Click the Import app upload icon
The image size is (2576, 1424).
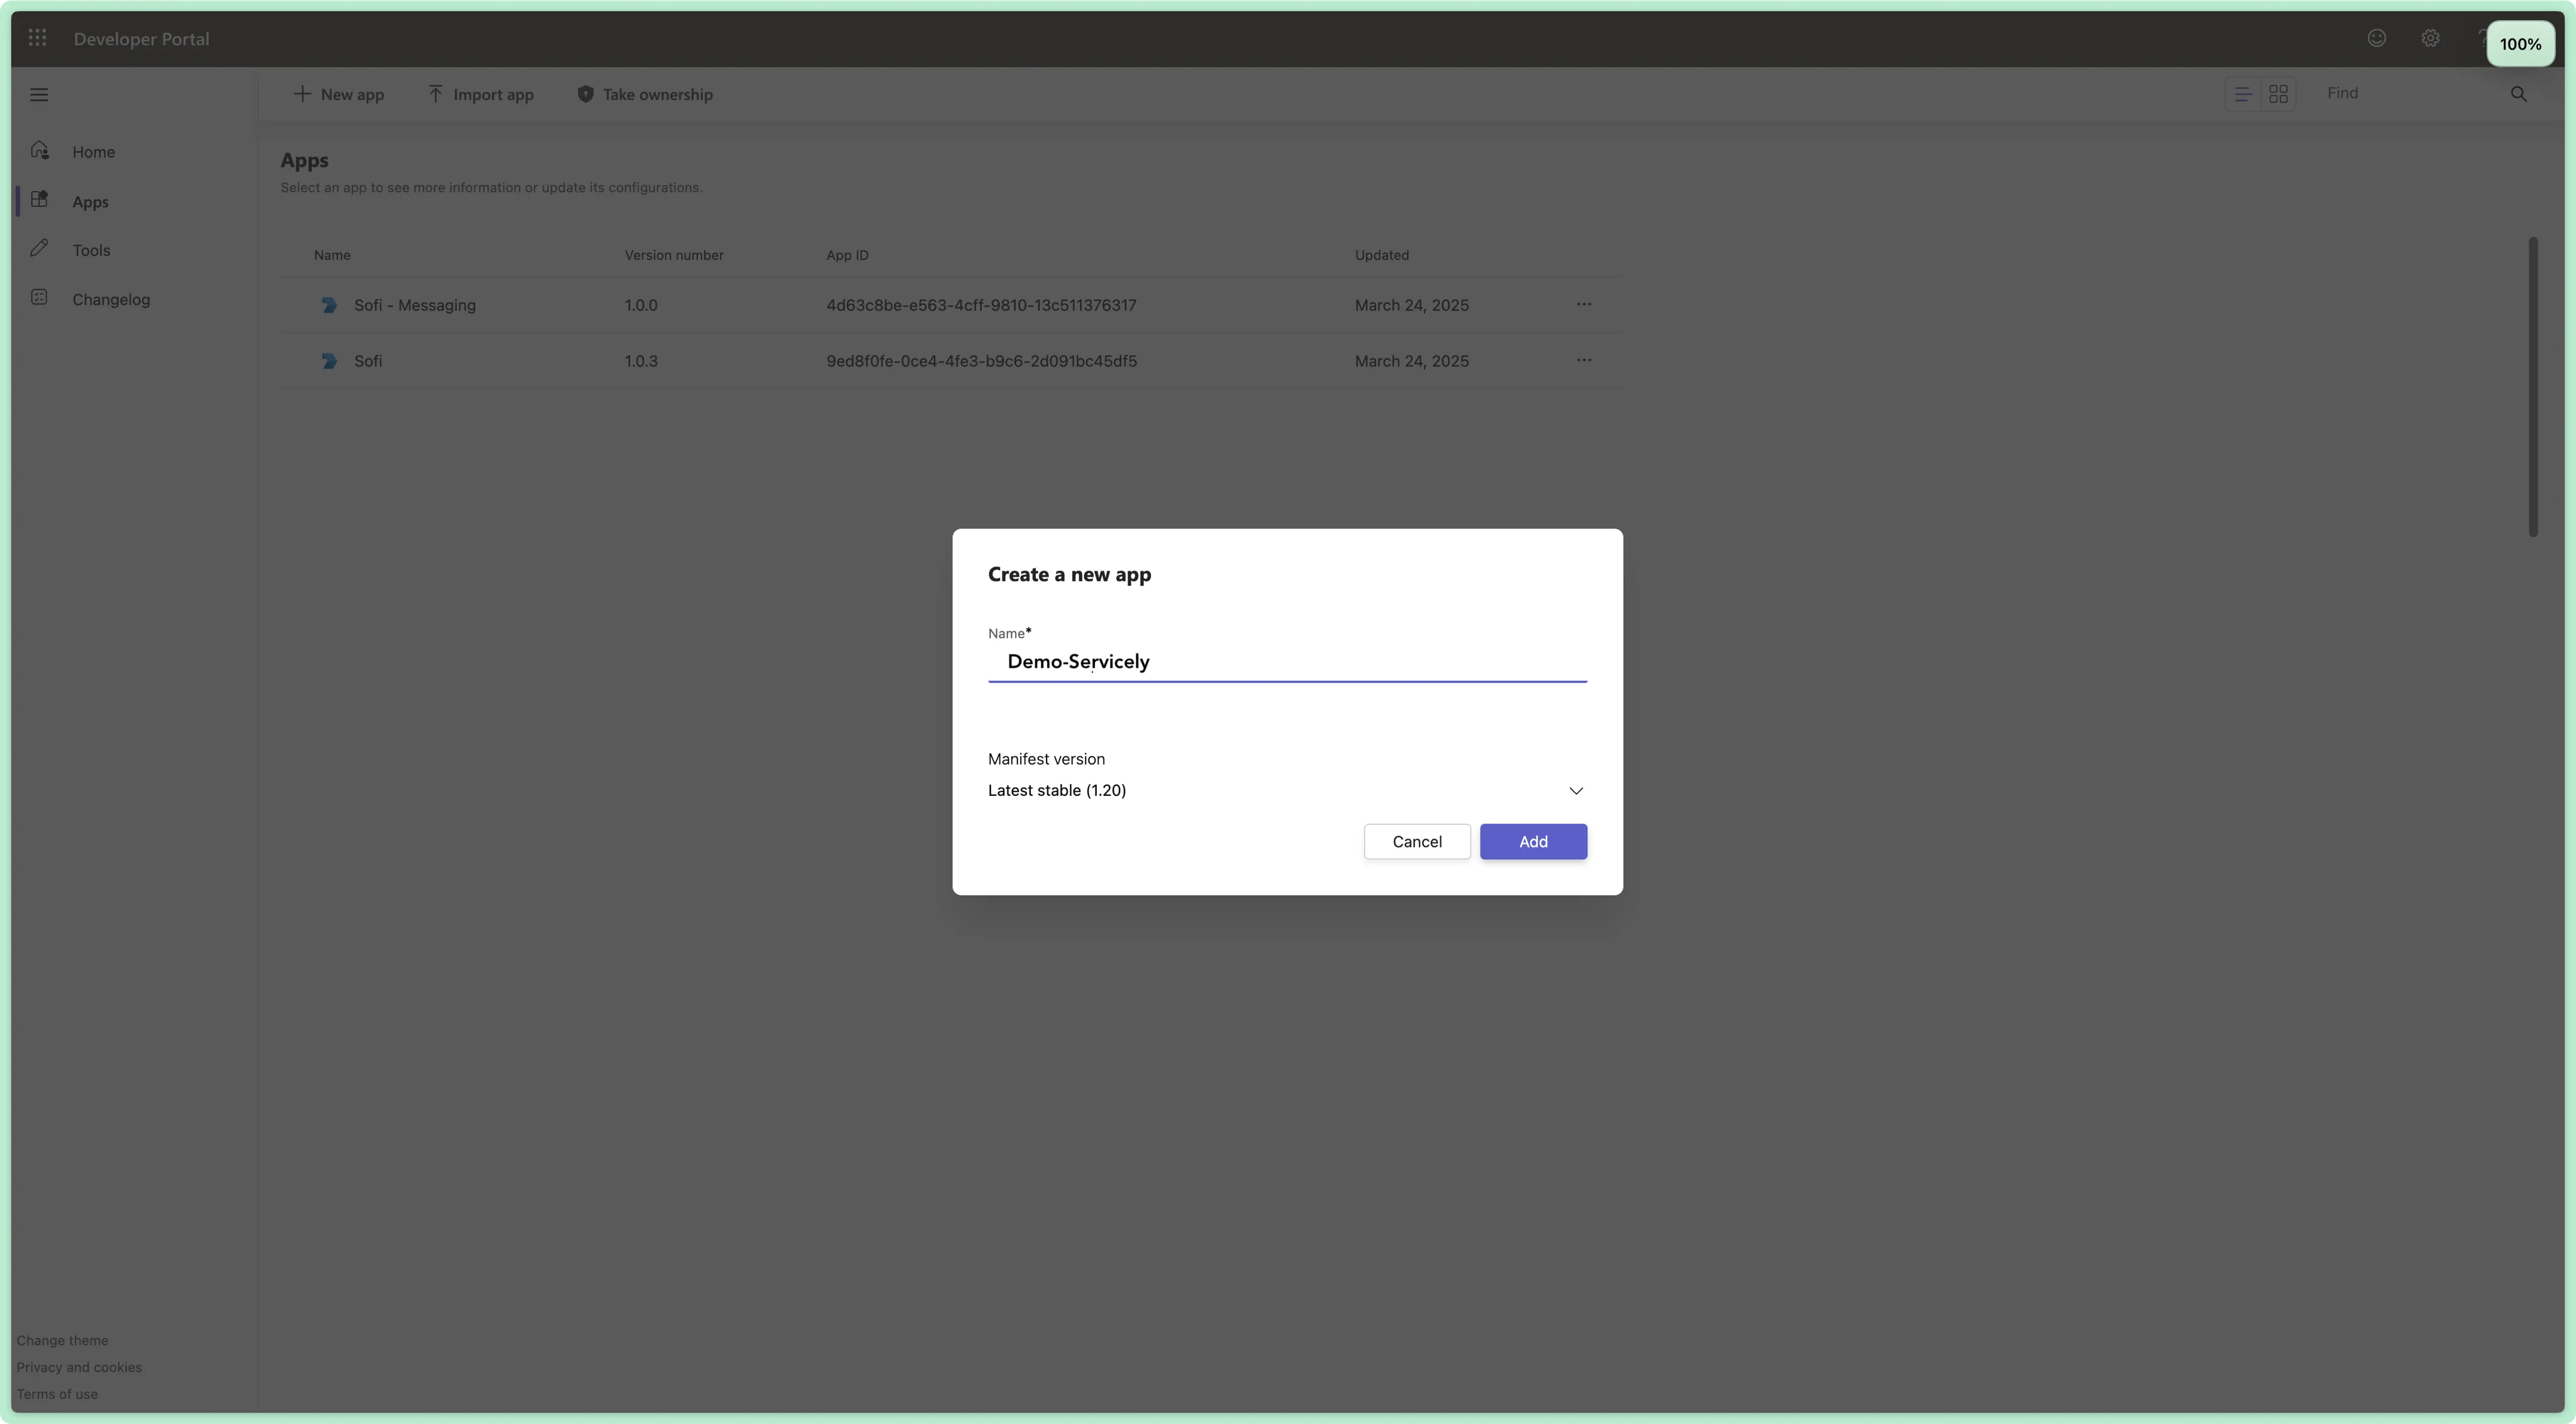point(435,94)
